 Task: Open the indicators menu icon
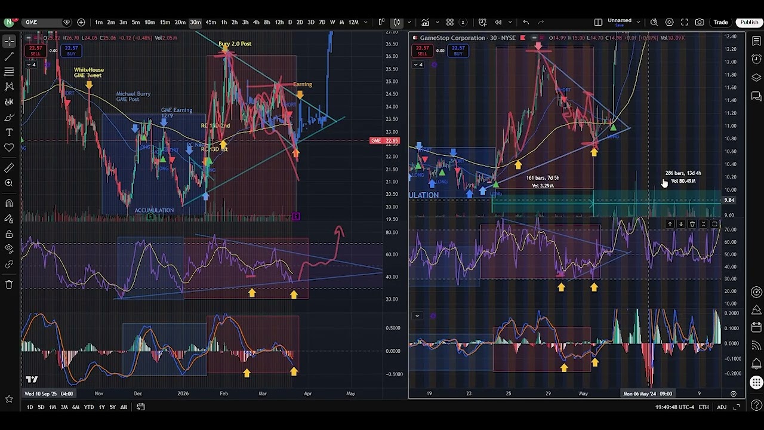(x=425, y=22)
